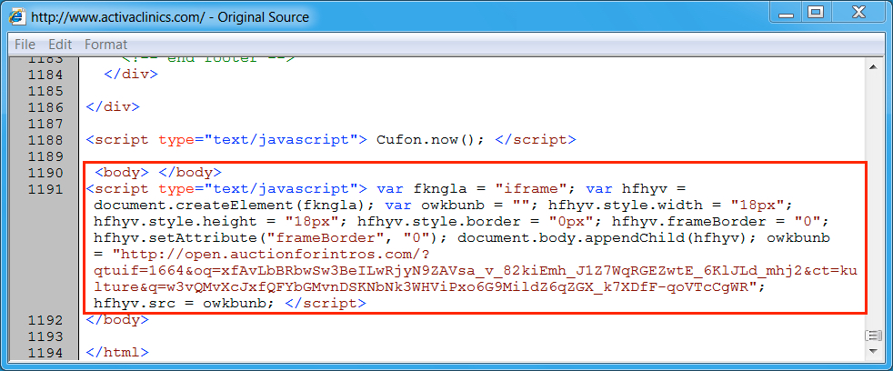The height and width of the screenshot is (371, 893).
Task: Click the Cufon.now(); script text
Action: point(430,140)
